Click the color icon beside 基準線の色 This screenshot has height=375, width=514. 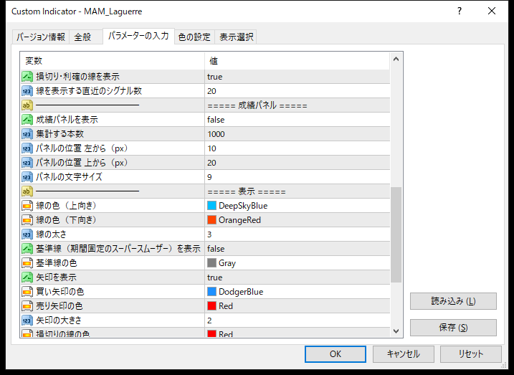[x=27, y=263]
